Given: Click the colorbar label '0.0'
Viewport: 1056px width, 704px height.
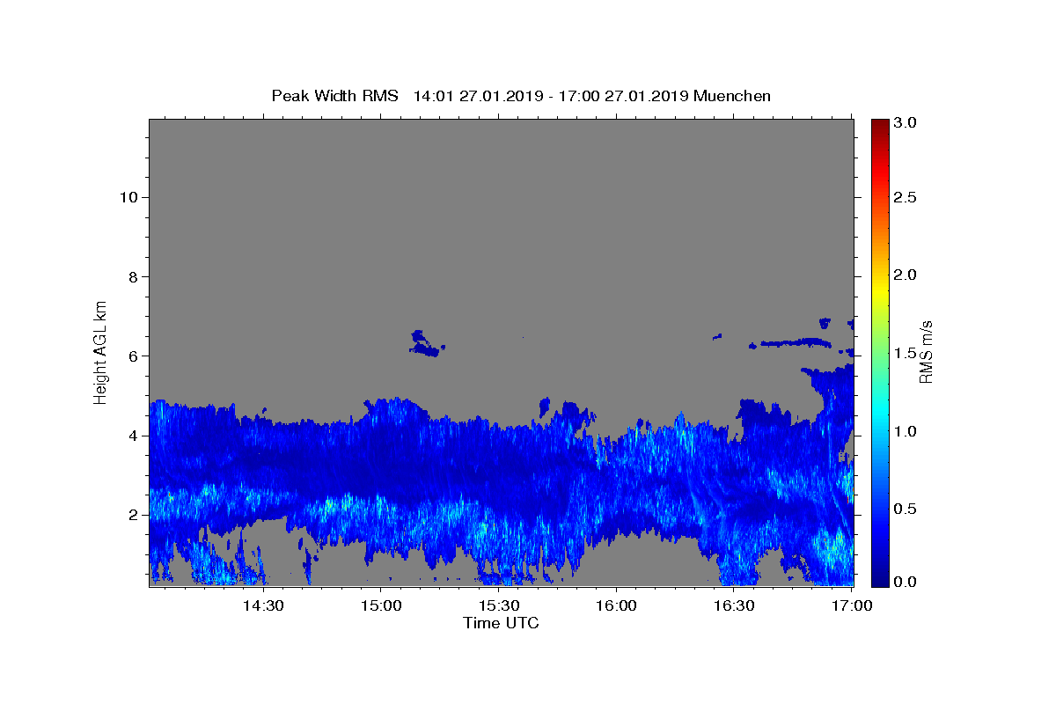Looking at the screenshot, I should [x=905, y=582].
